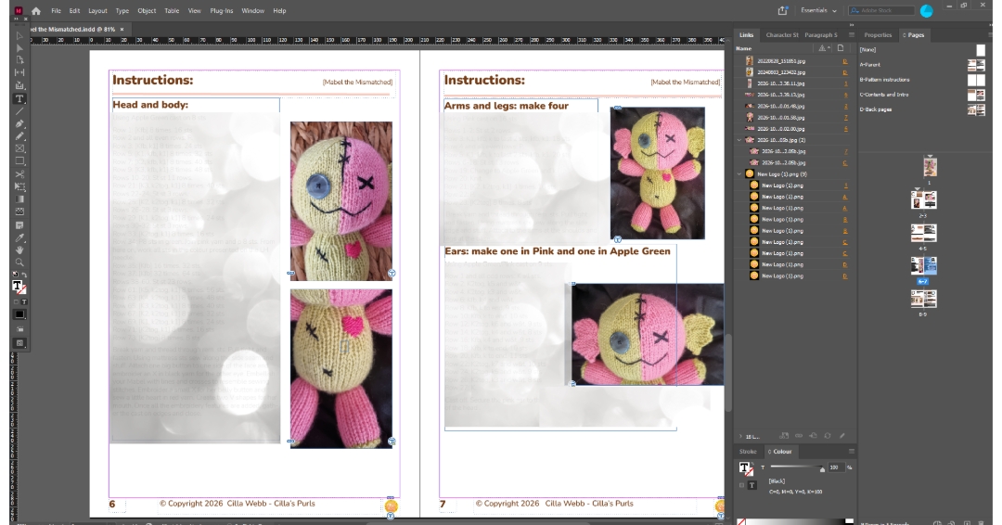This screenshot has width=1002, height=525.
Task: Select the Rectangle tool
Action: coord(19,161)
